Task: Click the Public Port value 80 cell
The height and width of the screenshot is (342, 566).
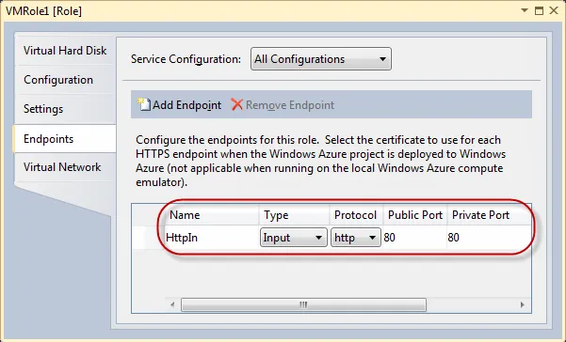Action: click(414, 238)
